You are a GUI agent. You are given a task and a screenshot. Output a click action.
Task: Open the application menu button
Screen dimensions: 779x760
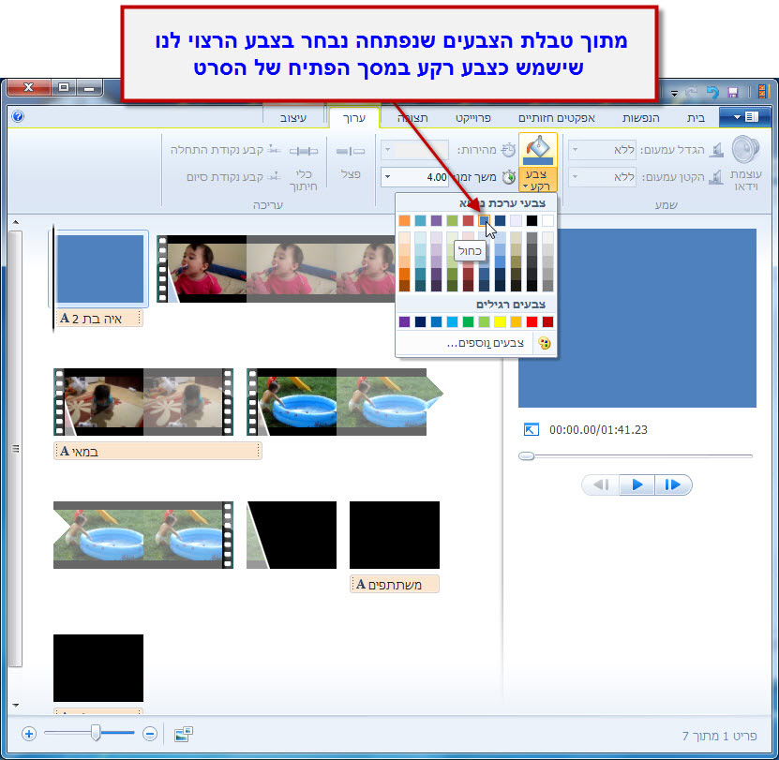tap(743, 117)
